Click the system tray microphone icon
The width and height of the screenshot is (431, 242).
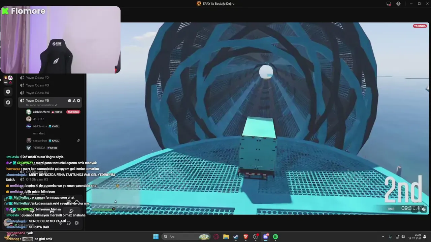tap(390, 237)
